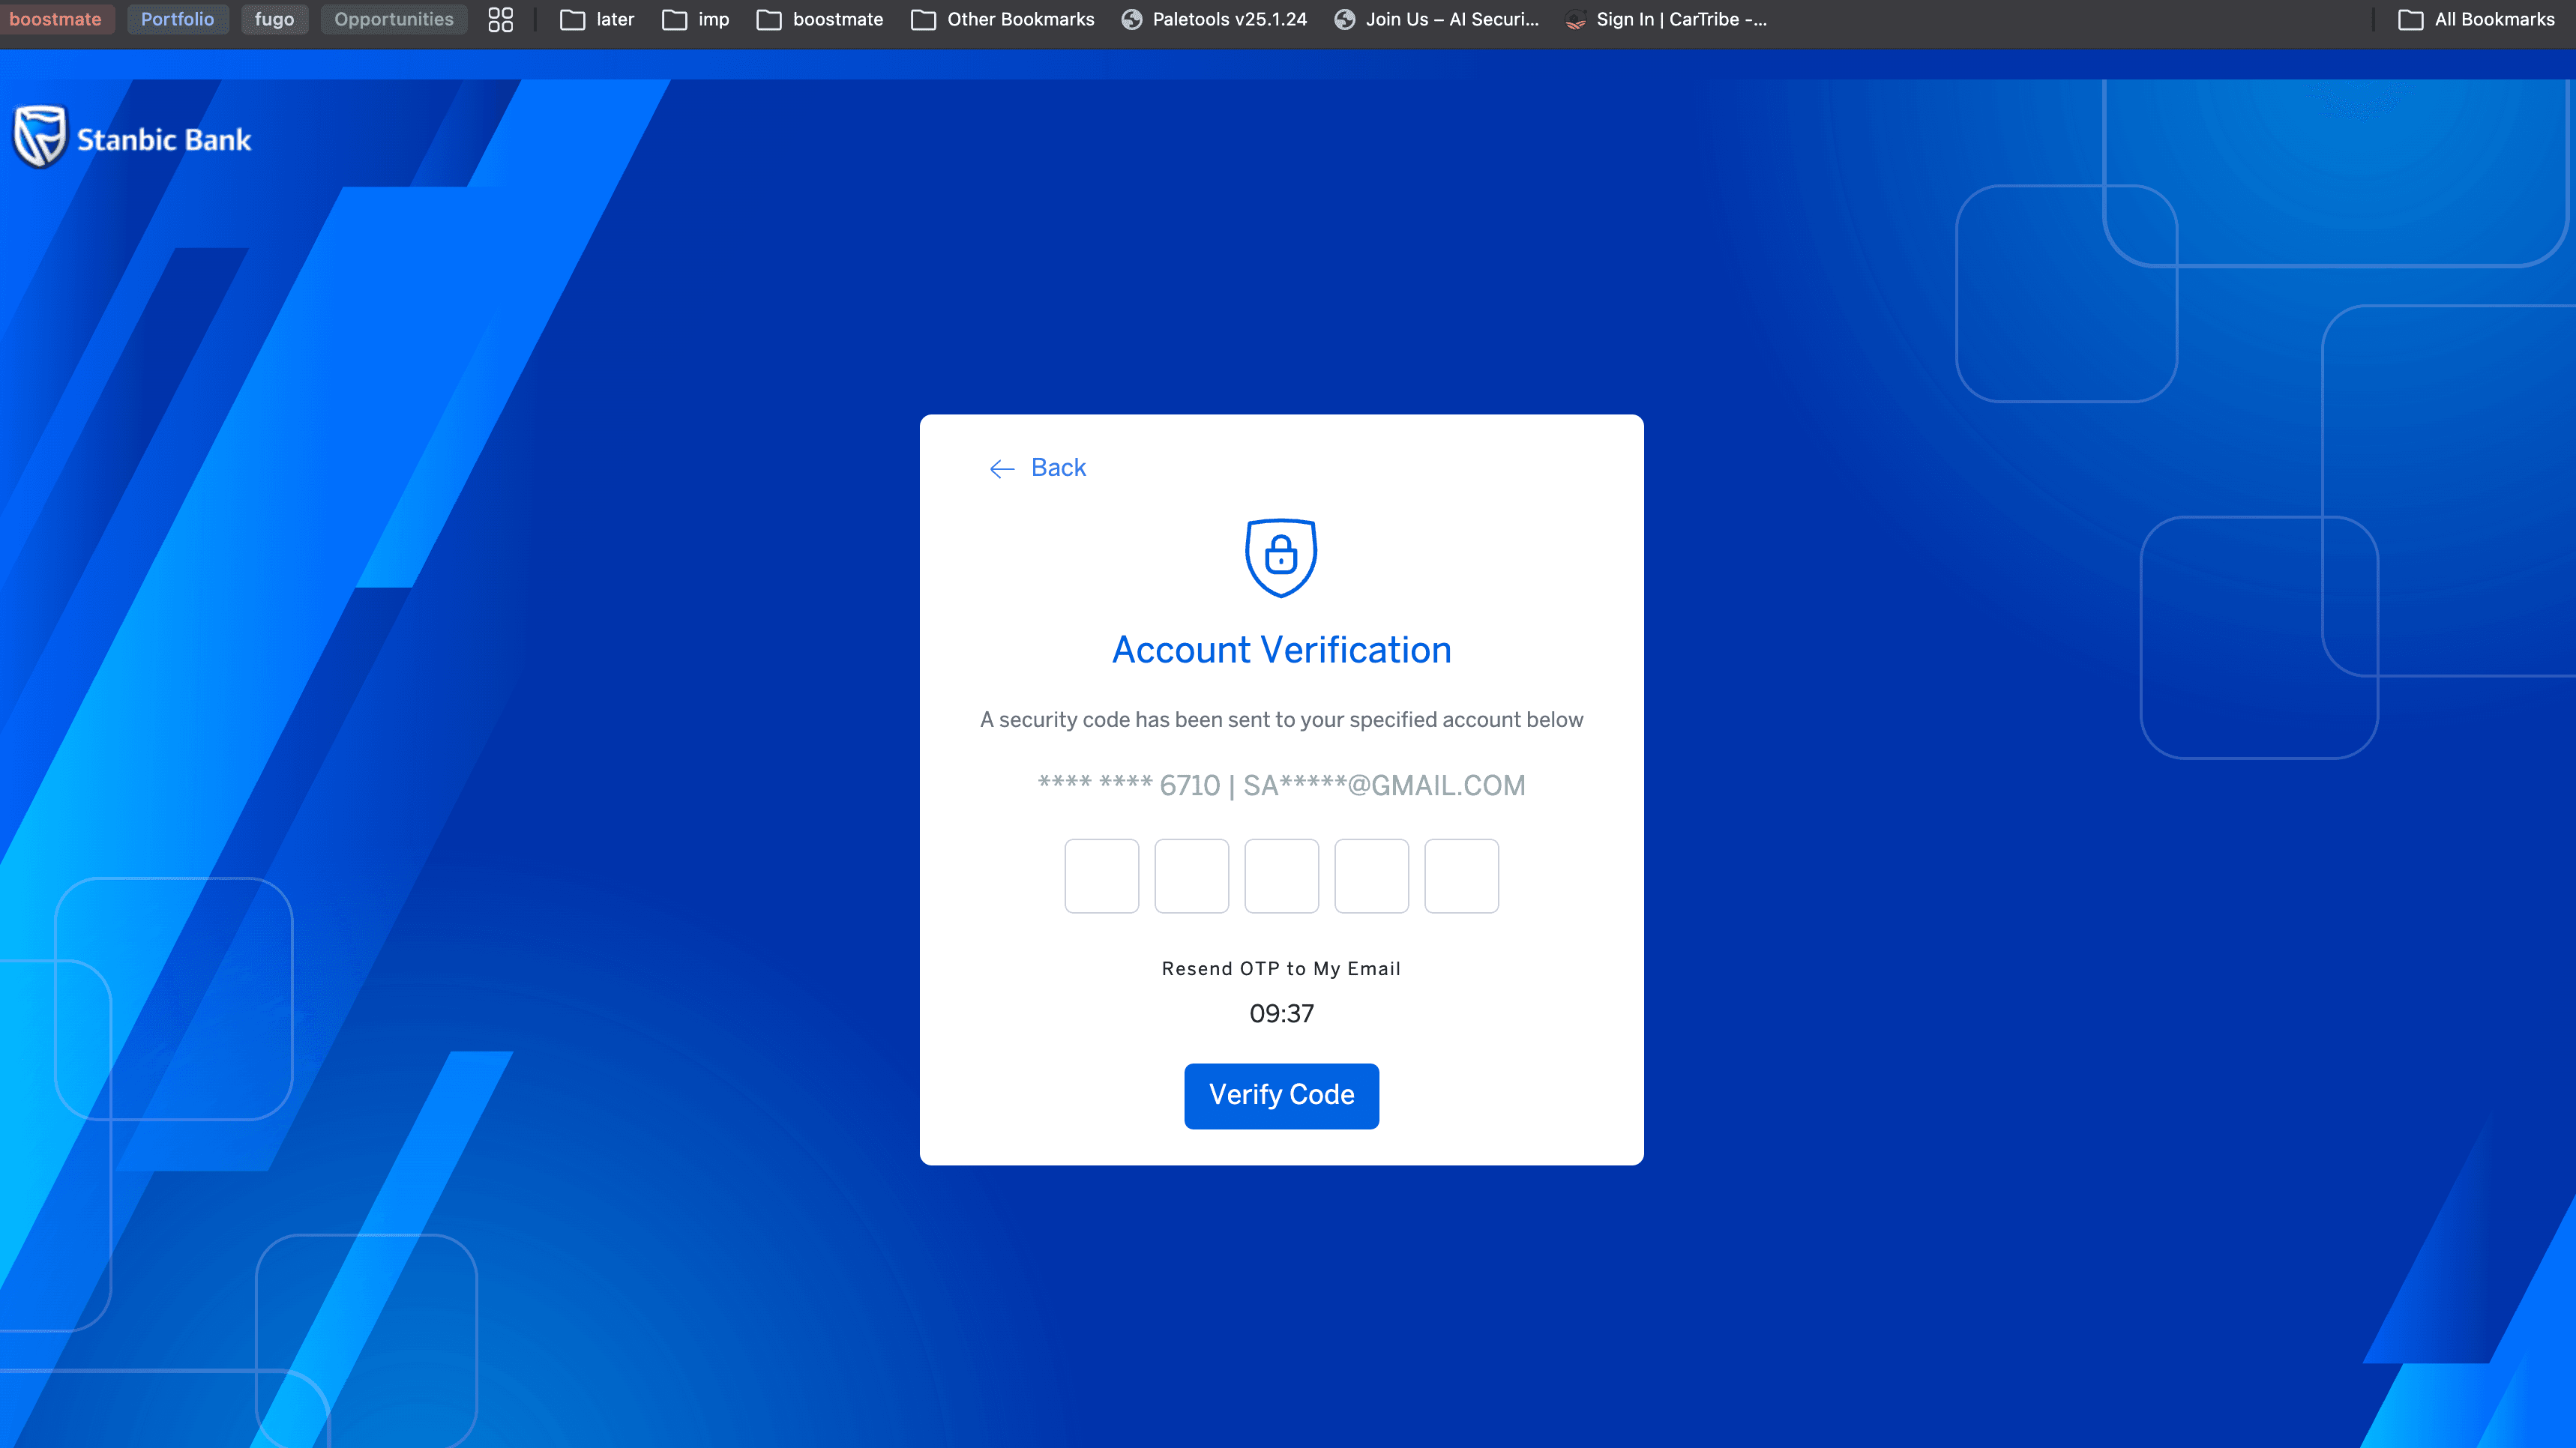Click the Stanbic Bank shield logo
The image size is (2576, 1448).
[x=38, y=136]
